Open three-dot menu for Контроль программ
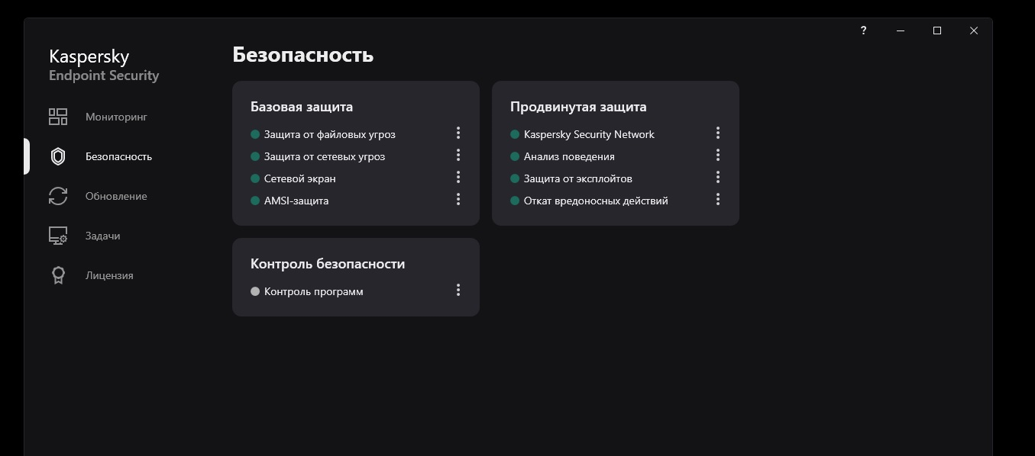Image resolution: width=1035 pixels, height=456 pixels. [x=458, y=291]
